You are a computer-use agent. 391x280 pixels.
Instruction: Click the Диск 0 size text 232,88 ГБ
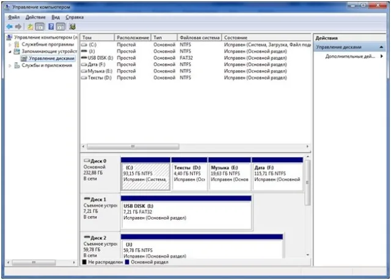tap(93, 173)
